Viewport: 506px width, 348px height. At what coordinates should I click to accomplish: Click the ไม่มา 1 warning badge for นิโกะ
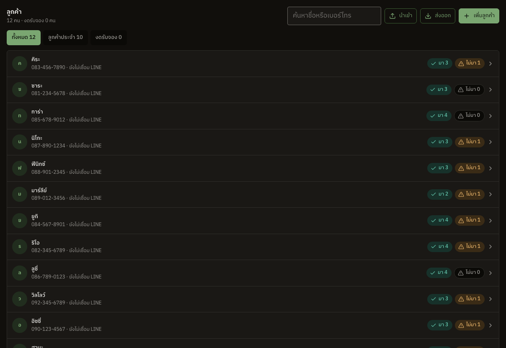(x=470, y=142)
